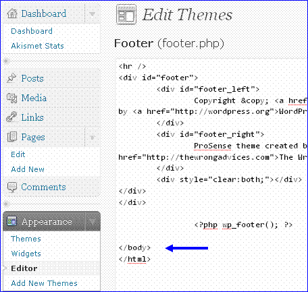
Task: Click the wordpress.org href code line
Action: tap(213, 112)
